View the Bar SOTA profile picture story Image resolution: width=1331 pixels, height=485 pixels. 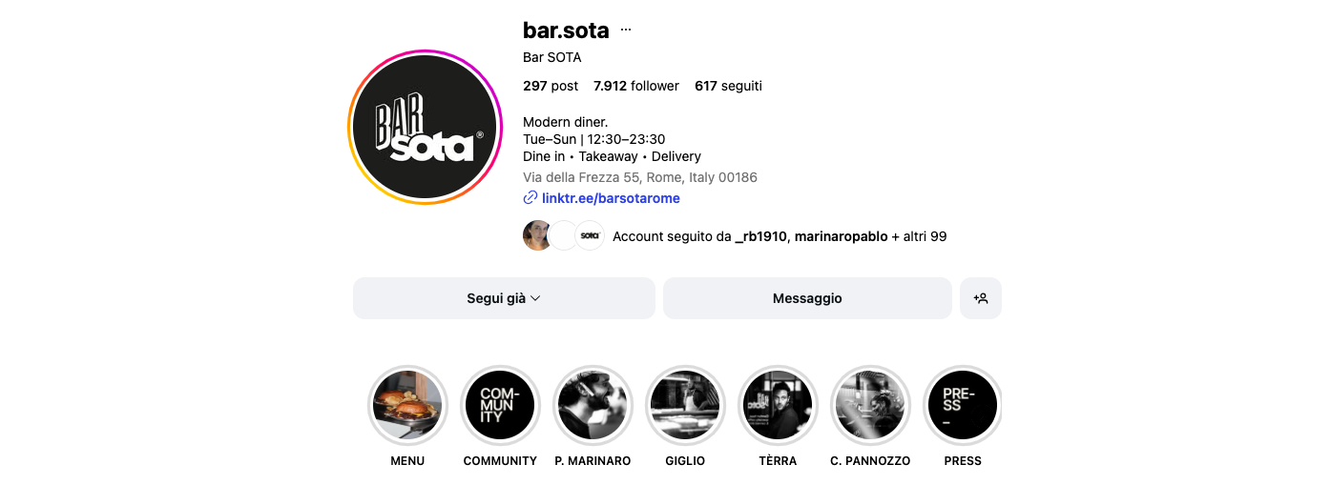click(x=425, y=127)
